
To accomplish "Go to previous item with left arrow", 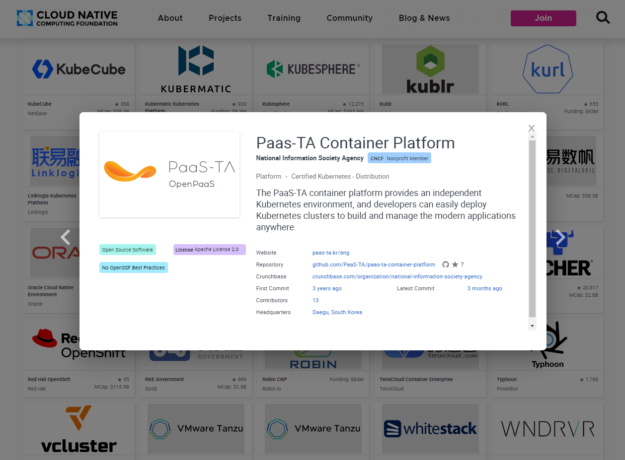I will [66, 238].
